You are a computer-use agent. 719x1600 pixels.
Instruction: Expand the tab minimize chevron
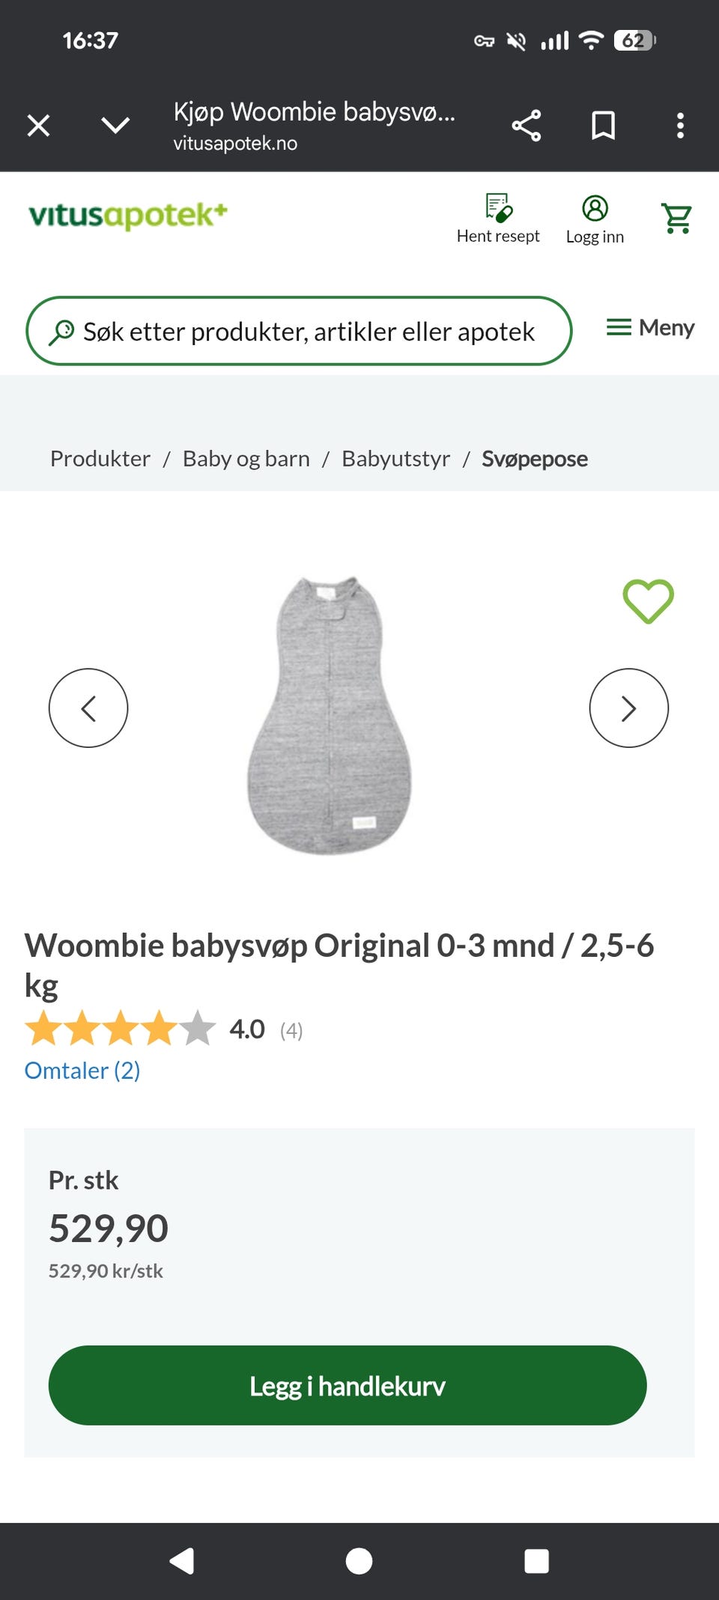(x=115, y=125)
